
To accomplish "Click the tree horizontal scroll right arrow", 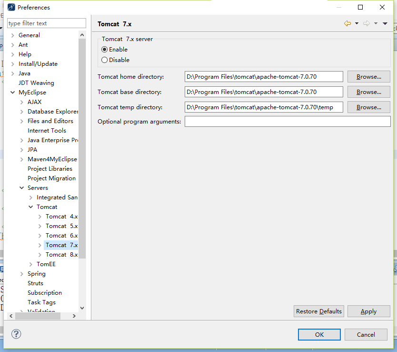I will coord(74,316).
